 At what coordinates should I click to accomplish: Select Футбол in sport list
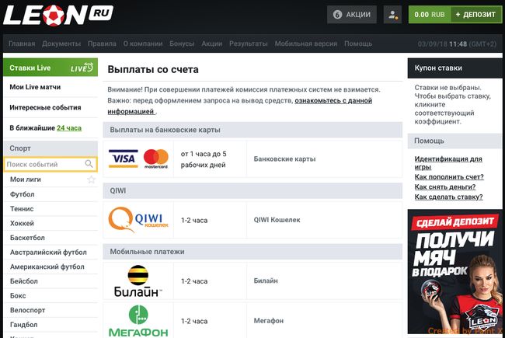50,194
